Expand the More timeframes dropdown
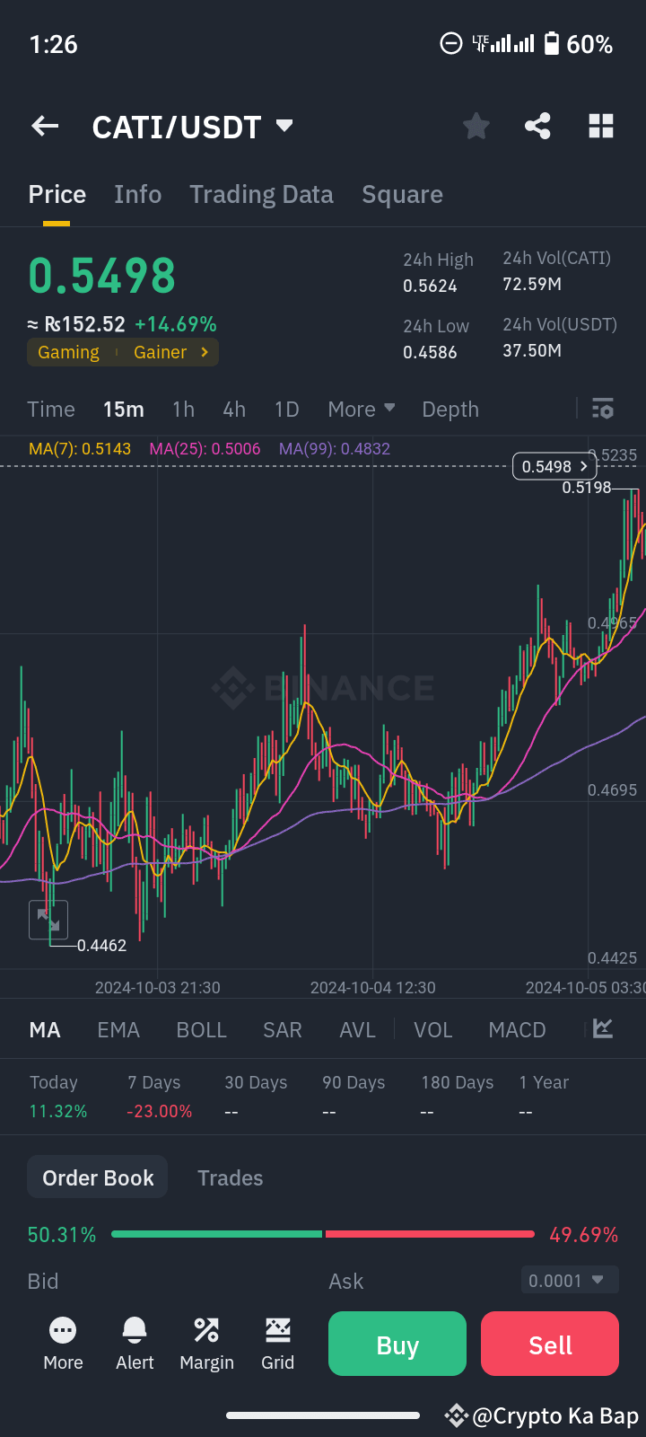This screenshot has width=646, height=1437. point(361,409)
